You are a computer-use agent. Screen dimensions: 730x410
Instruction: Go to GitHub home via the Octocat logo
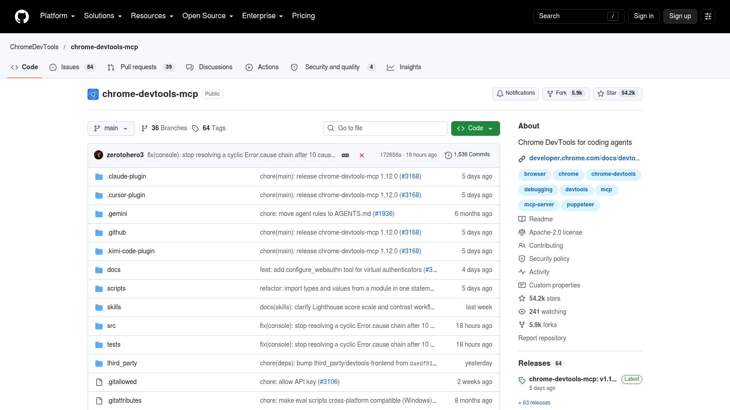tap(22, 16)
